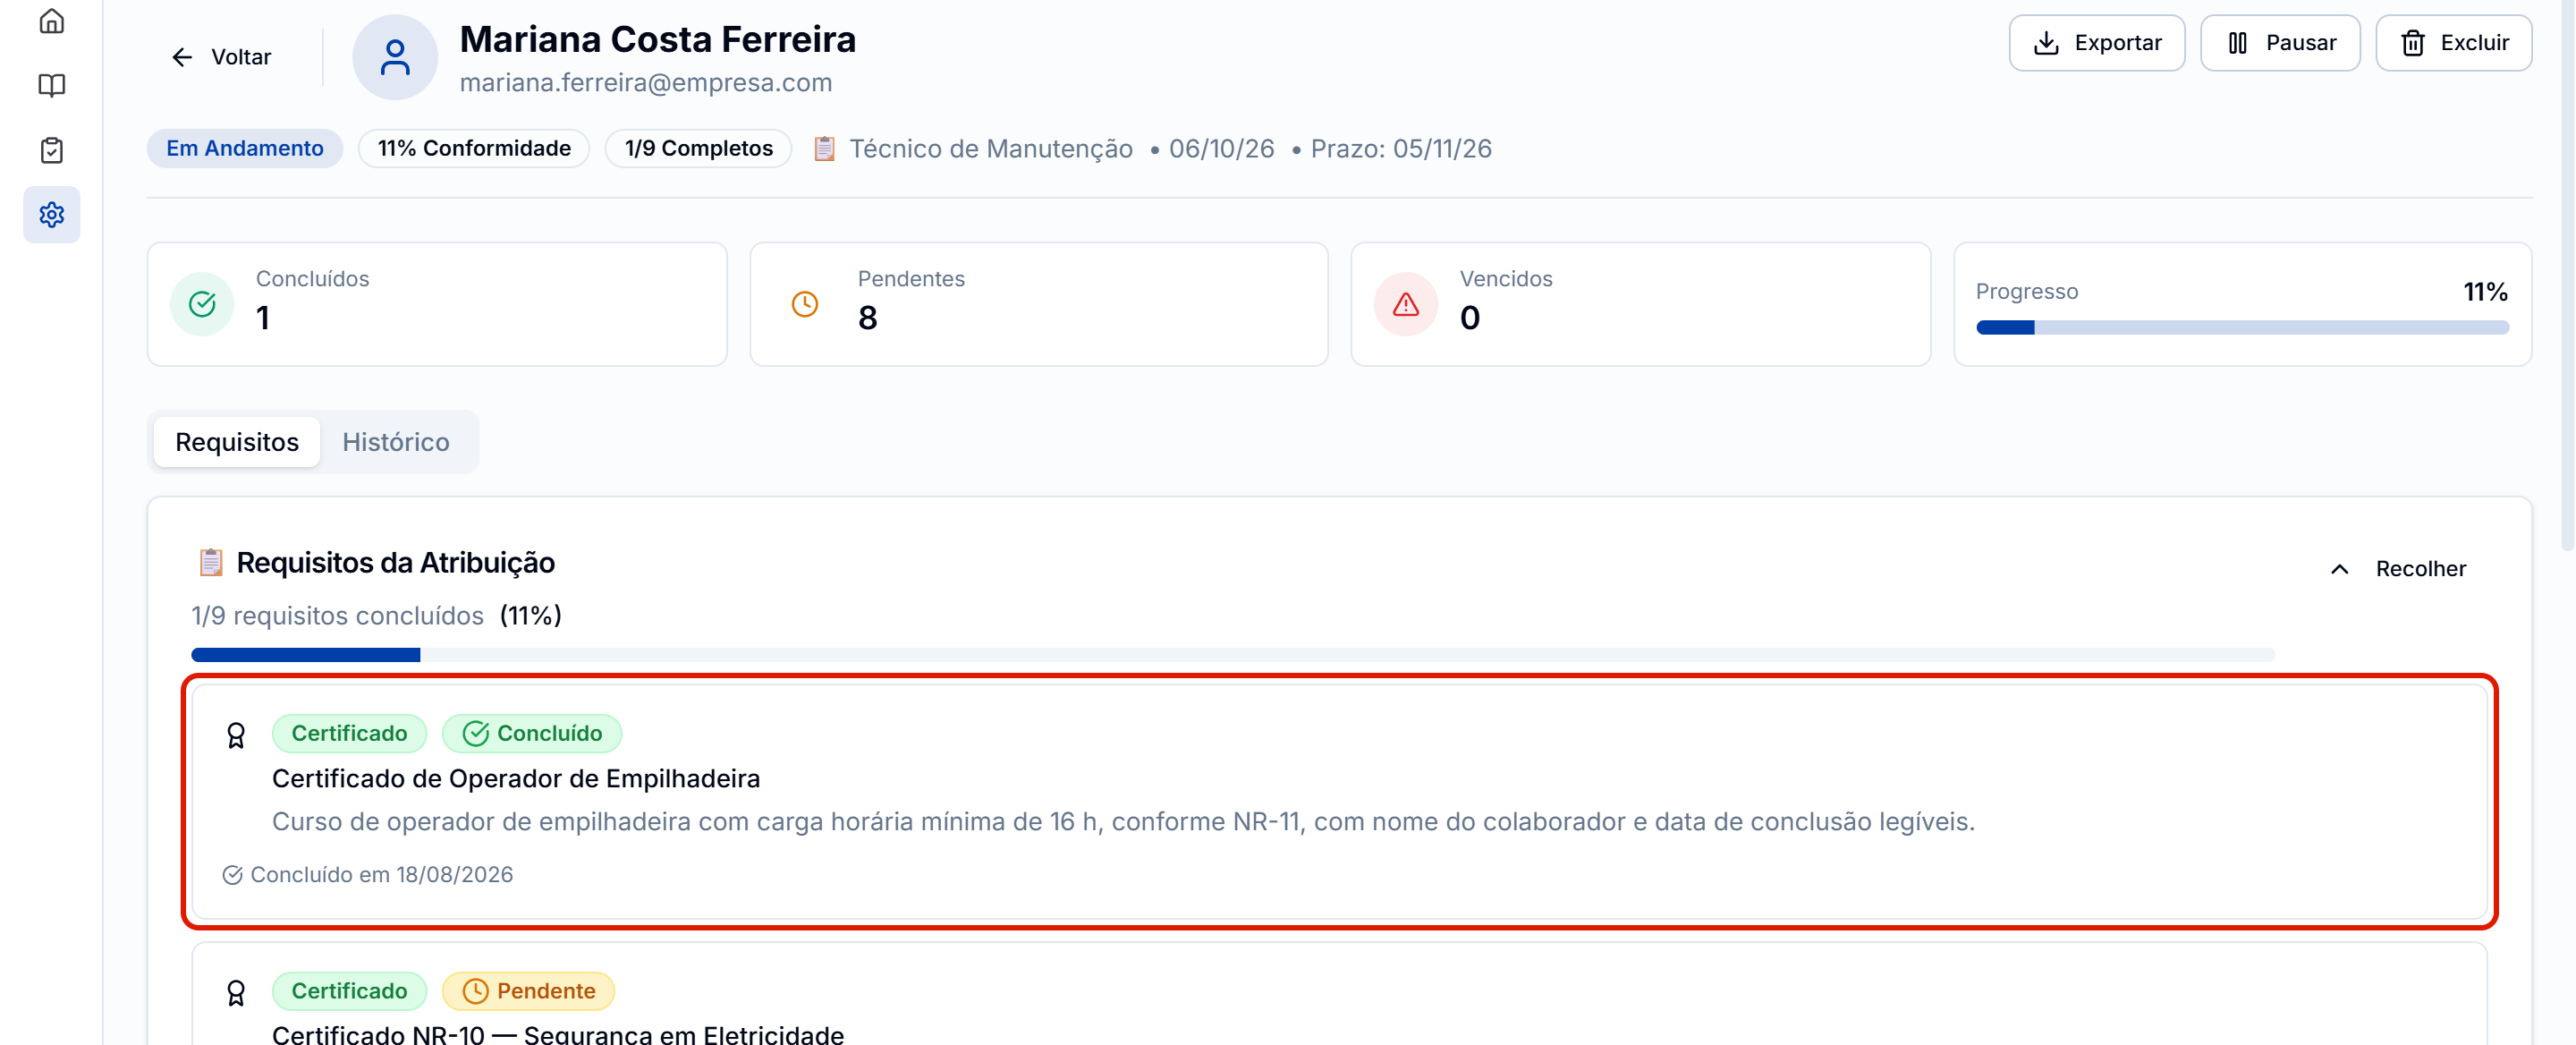
Task: Click the clipboard icon beside Técnico de Manutenção
Action: (x=824, y=149)
